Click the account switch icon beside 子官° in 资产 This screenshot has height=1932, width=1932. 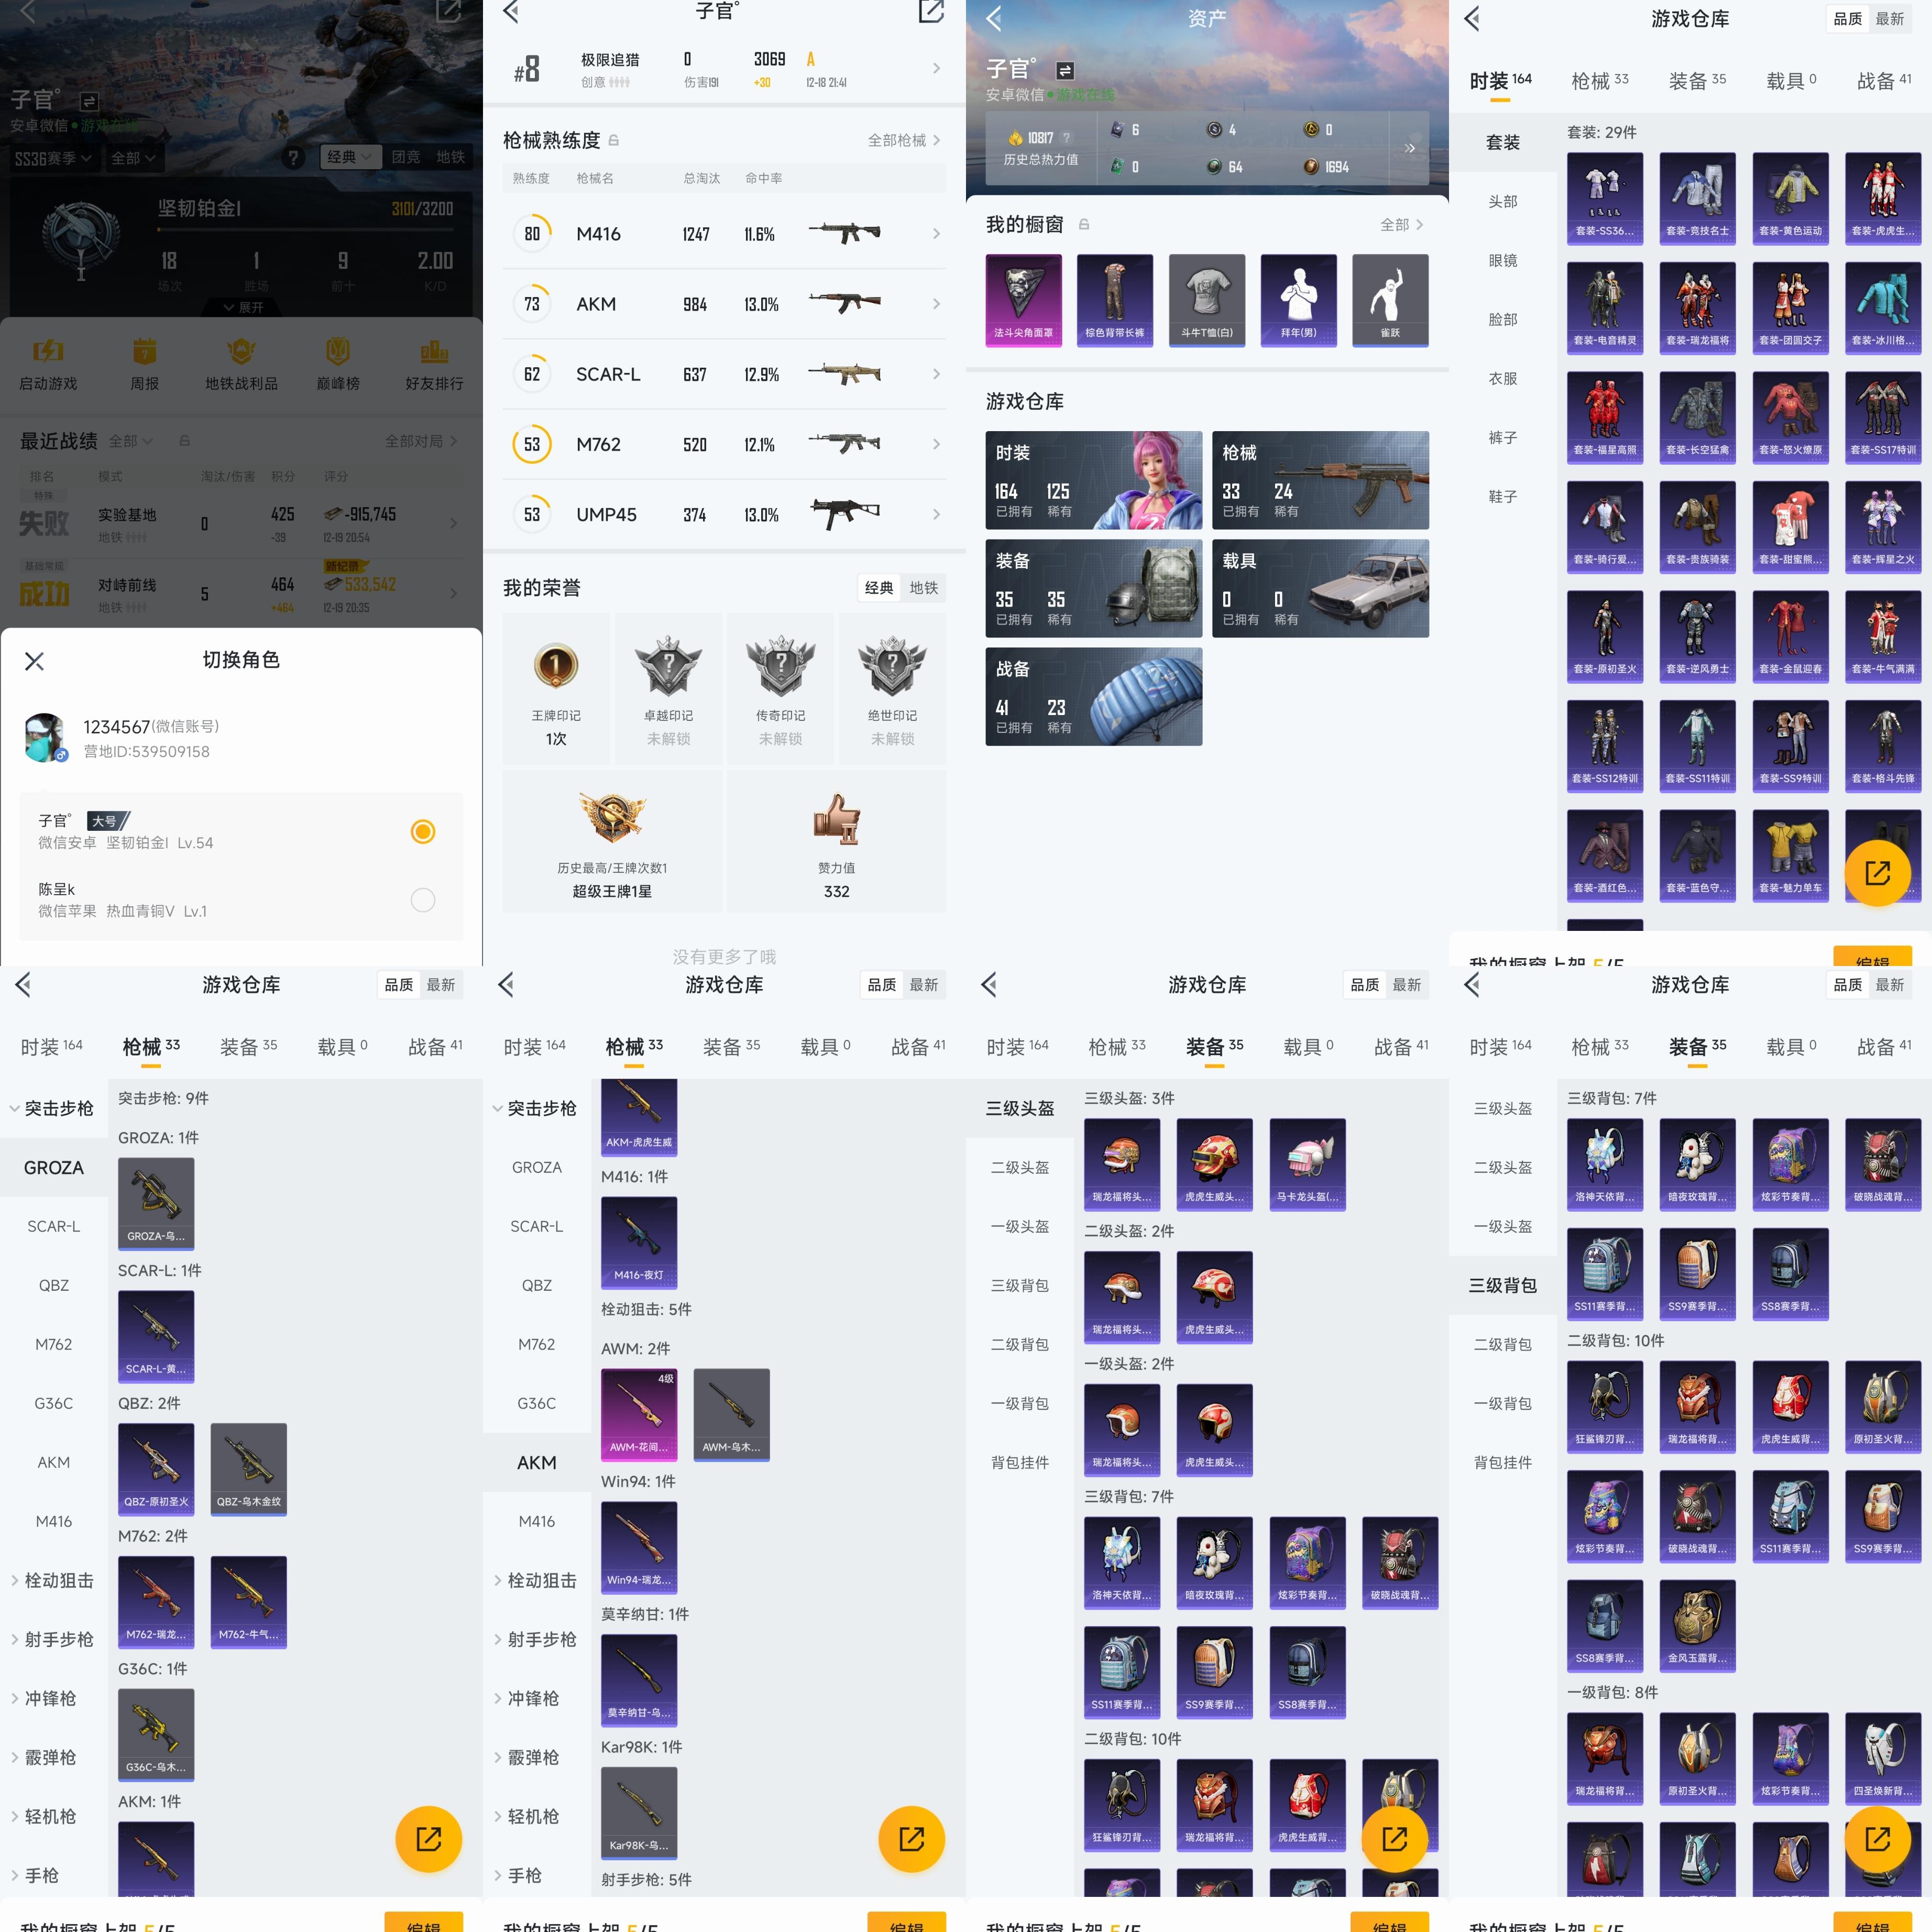click(x=1065, y=70)
